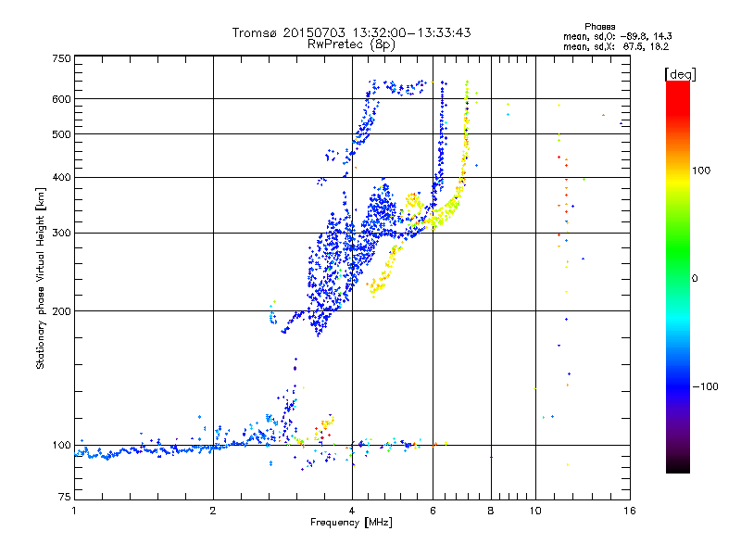The image size is (741, 556).
Task: Click the x-axis tick label '6'
Action: [x=433, y=511]
